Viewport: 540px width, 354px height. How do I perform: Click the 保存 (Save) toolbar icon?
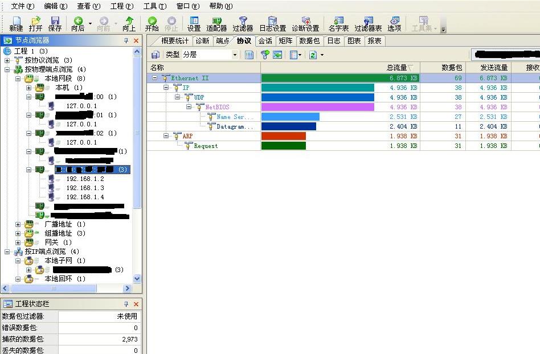point(55,23)
